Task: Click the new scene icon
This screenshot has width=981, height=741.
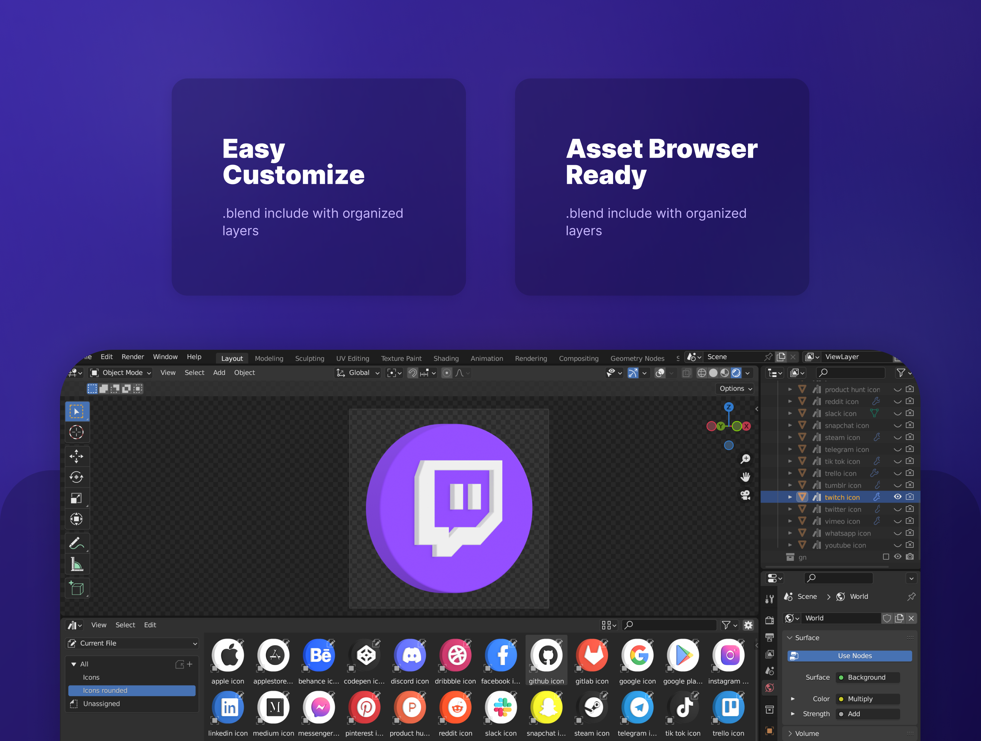Action: (x=781, y=357)
